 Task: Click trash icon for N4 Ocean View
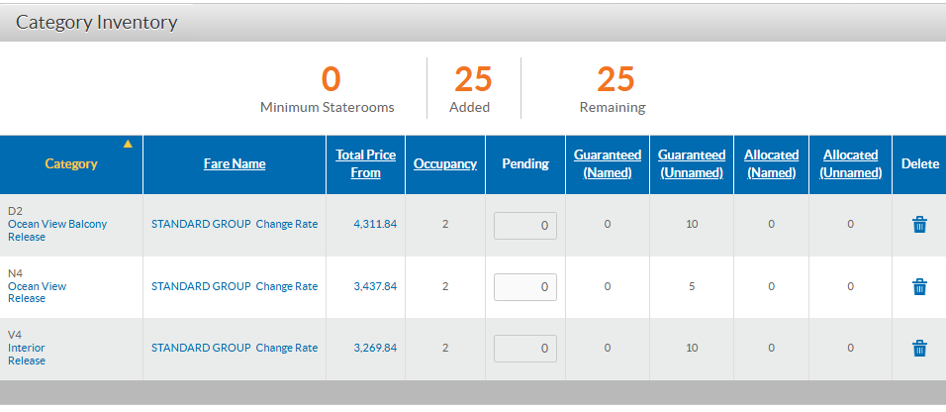click(x=919, y=287)
